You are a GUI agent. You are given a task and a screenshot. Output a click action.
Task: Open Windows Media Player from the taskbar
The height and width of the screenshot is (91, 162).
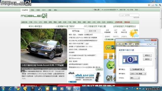pos(62,89)
